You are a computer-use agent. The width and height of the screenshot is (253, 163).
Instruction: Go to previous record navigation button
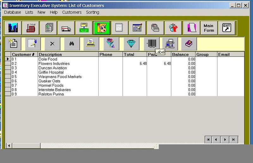216,139
